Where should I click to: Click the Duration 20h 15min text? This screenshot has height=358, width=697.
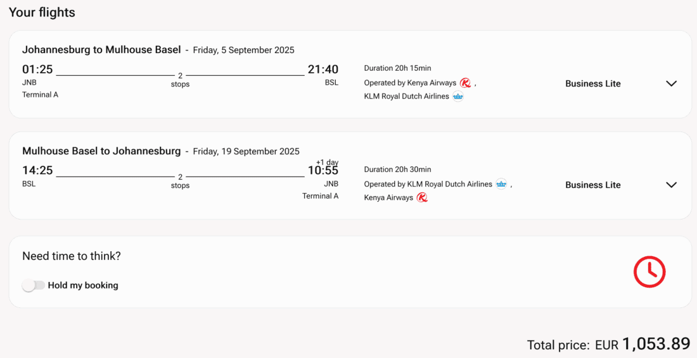click(x=397, y=68)
